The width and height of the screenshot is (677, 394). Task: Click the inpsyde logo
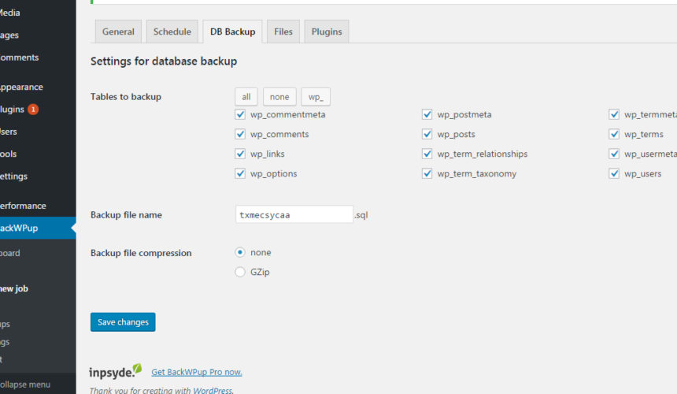pos(115,371)
